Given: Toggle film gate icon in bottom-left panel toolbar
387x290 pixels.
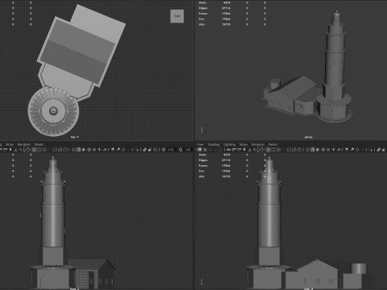Looking at the screenshot, I should (x=40, y=150).
